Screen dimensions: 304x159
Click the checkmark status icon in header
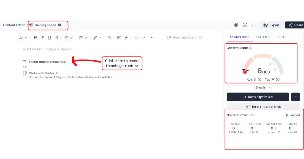click(245, 25)
